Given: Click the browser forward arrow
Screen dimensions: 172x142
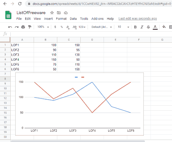Looking at the screenshot, I should [12, 4].
